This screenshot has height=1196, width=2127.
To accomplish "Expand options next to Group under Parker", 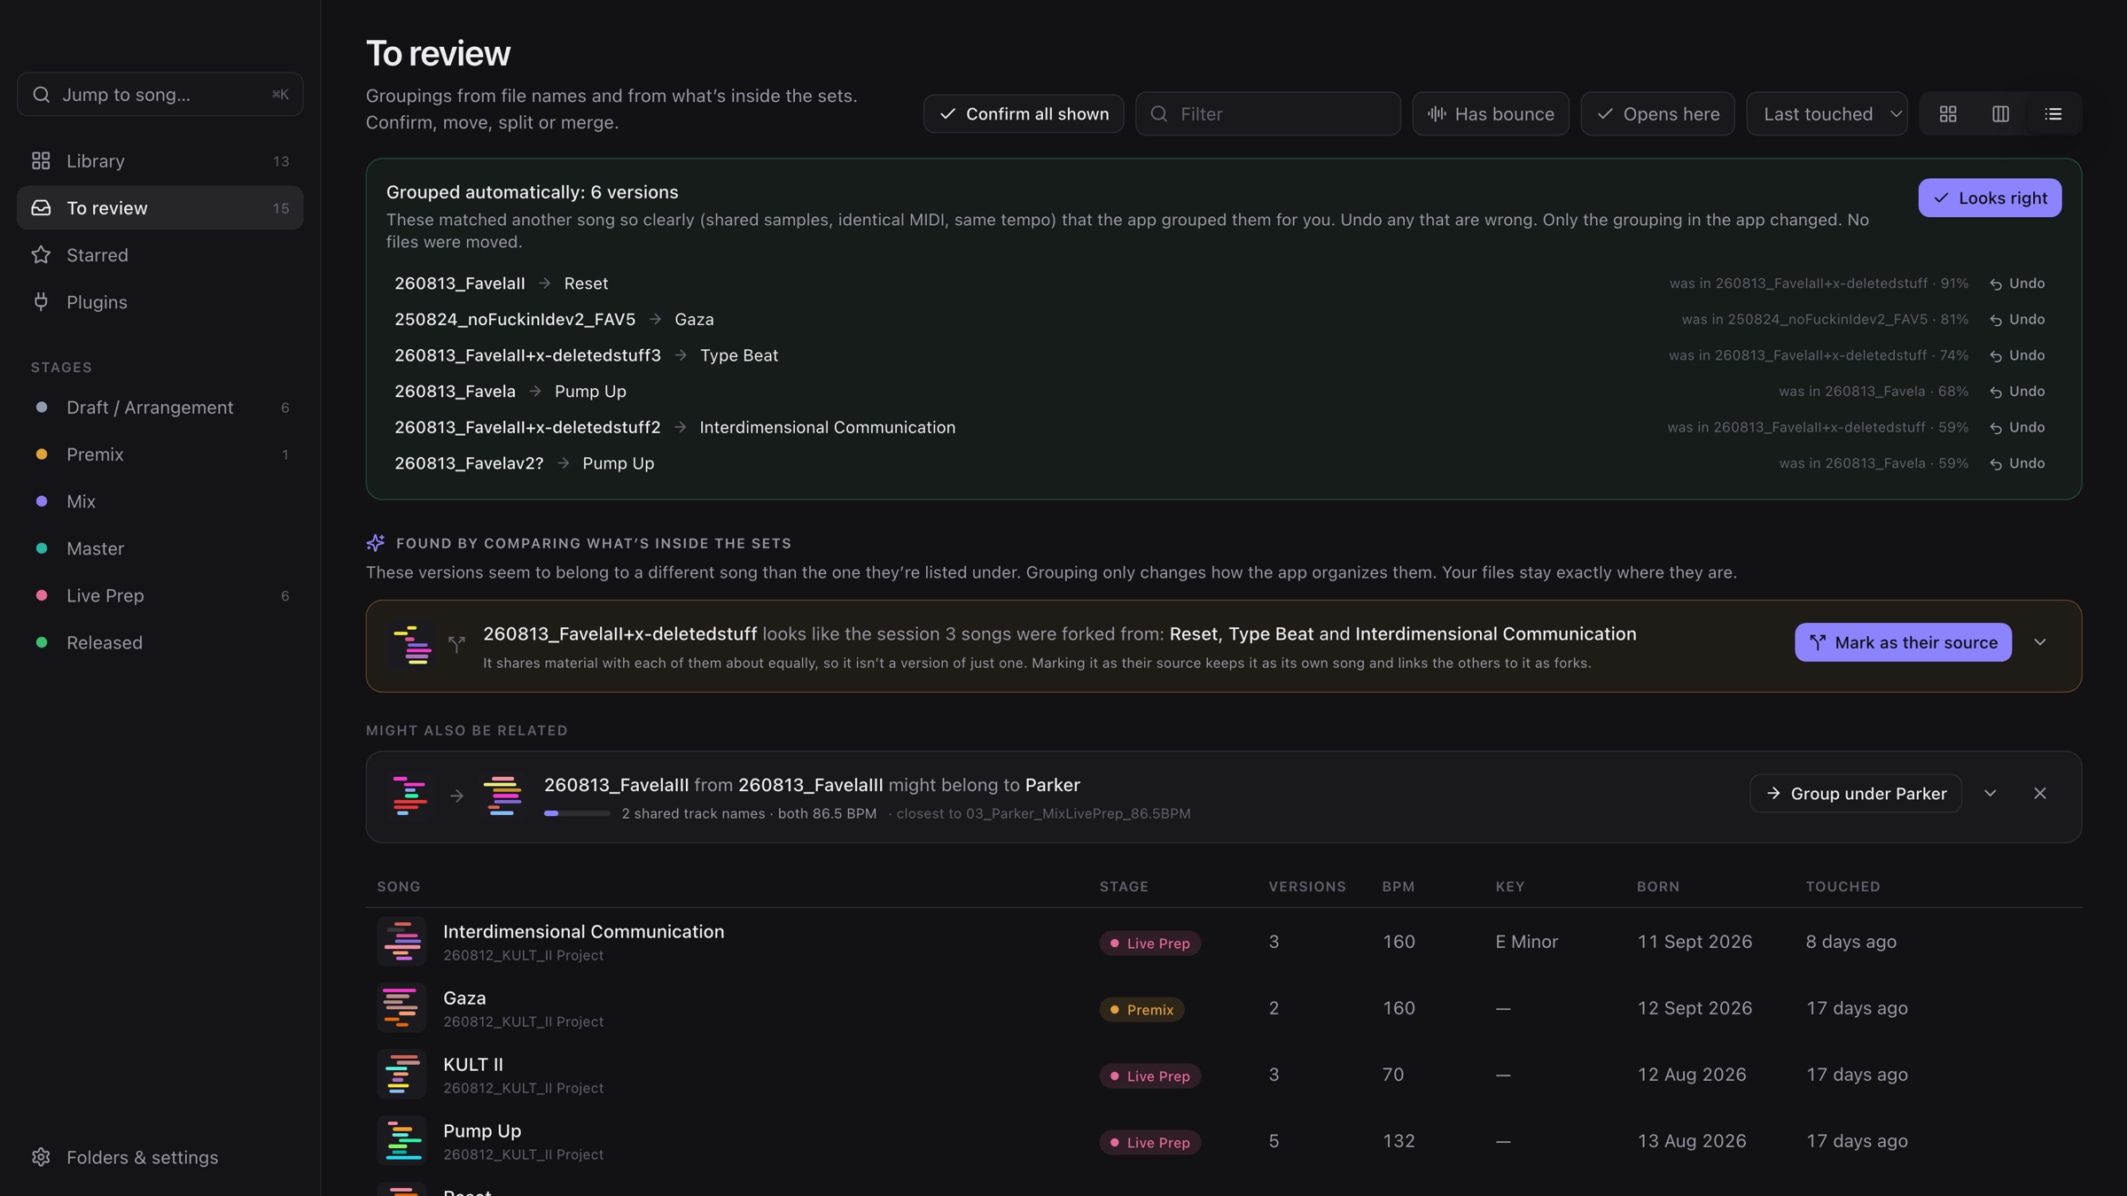I will coord(1991,794).
